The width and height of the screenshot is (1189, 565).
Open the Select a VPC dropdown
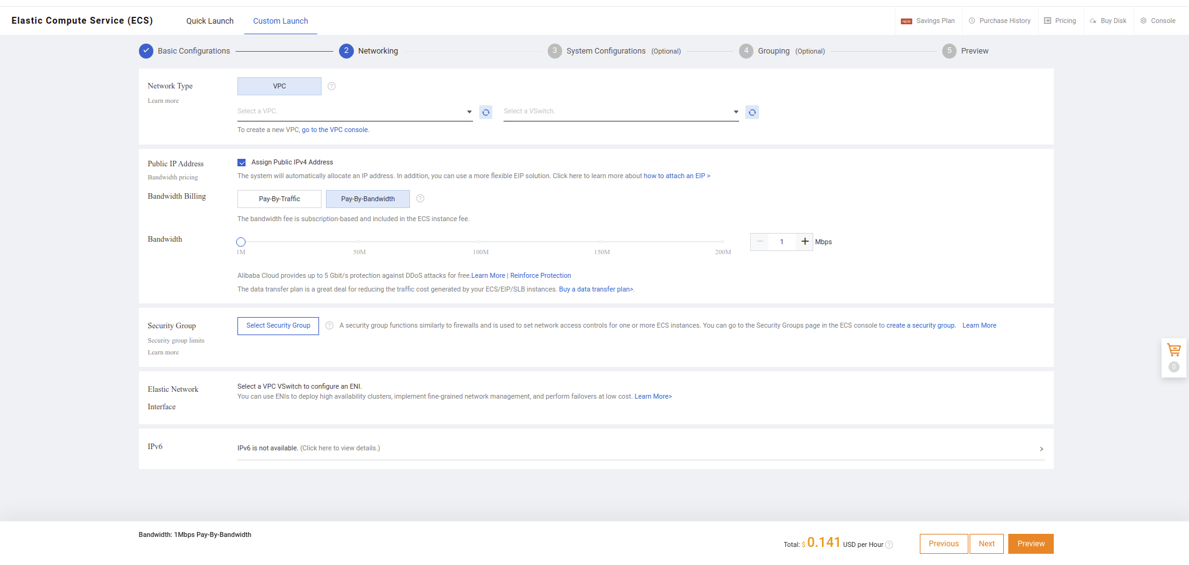click(x=355, y=112)
